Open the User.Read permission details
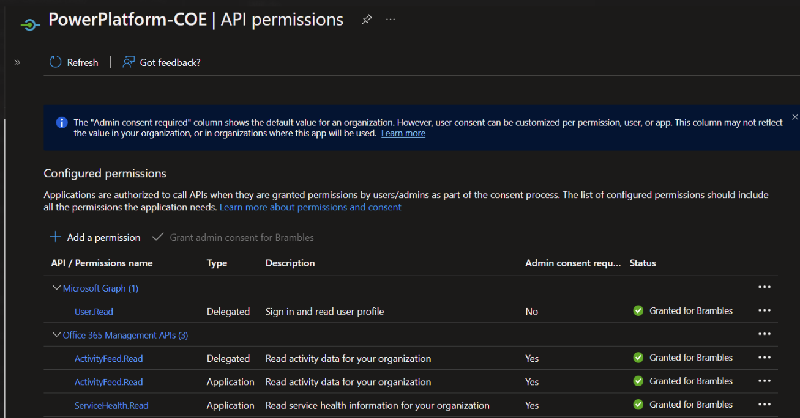Image resolution: width=800 pixels, height=418 pixels. pos(93,311)
